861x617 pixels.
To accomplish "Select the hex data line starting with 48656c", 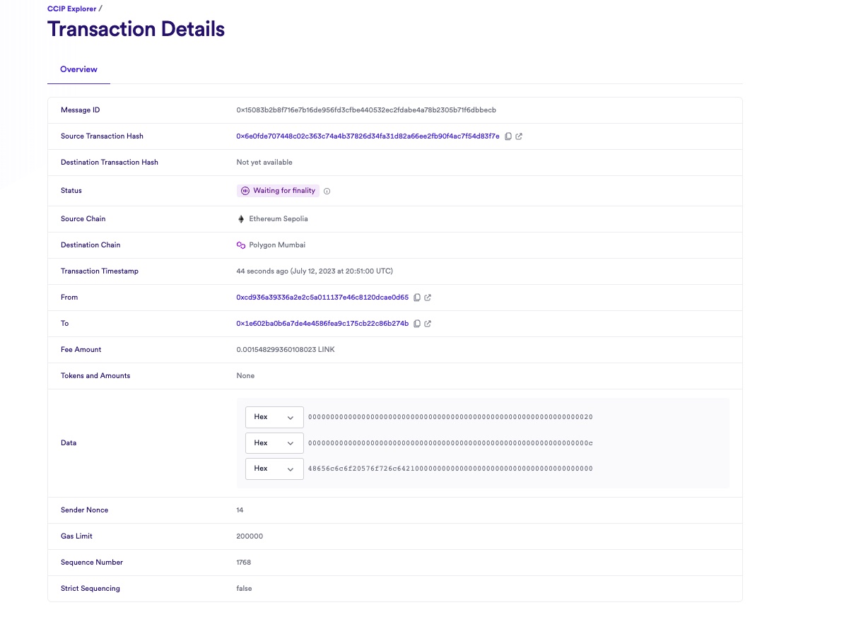I will (450, 469).
